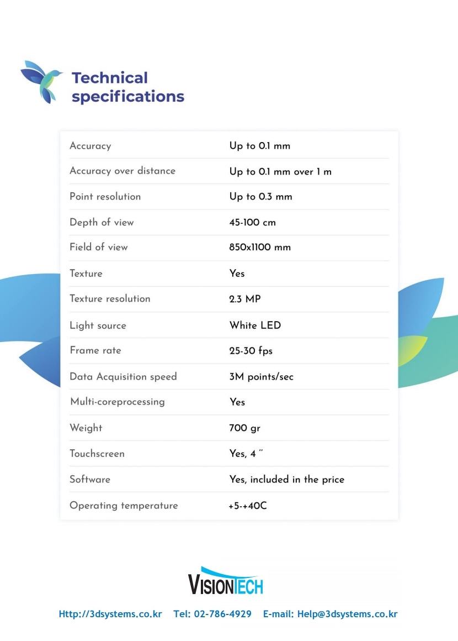
Task: Click the Weight value 700 gr
Action: pos(244,428)
